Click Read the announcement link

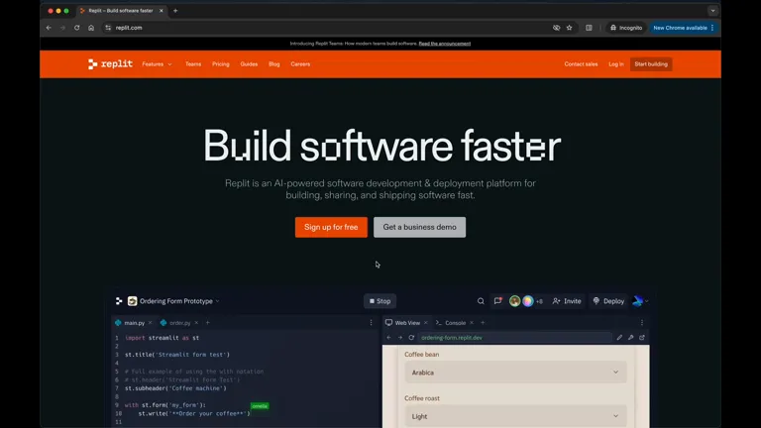click(x=445, y=44)
